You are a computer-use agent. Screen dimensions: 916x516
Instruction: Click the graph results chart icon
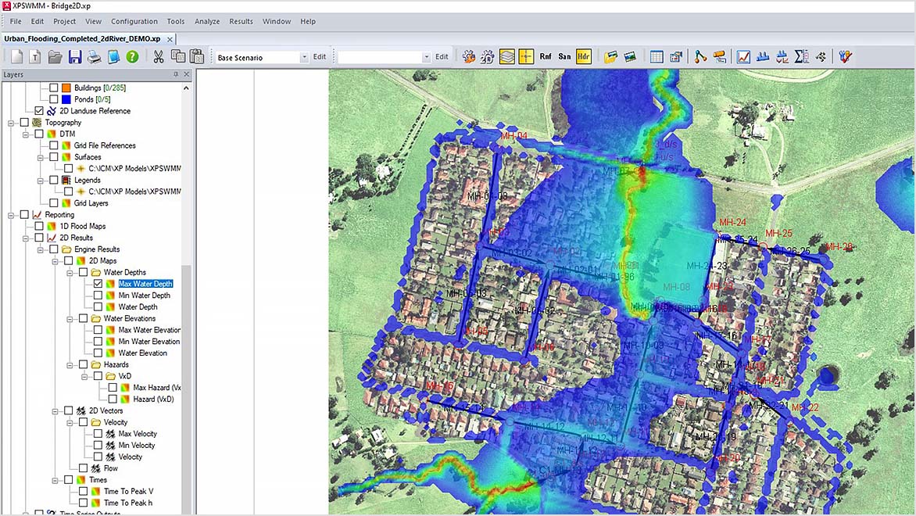point(742,56)
